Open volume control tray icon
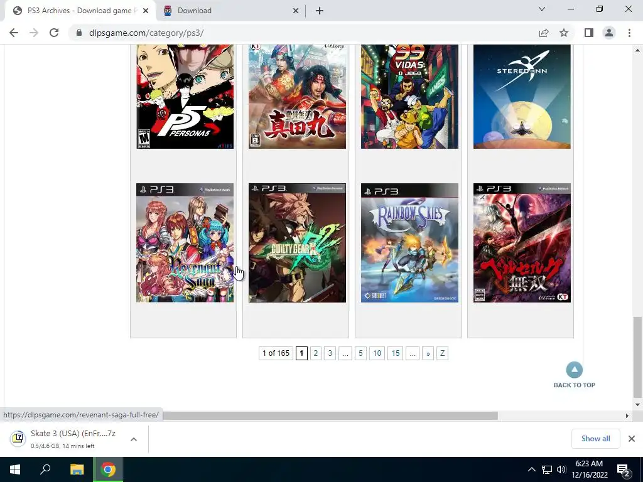The image size is (643, 482). [561, 469]
